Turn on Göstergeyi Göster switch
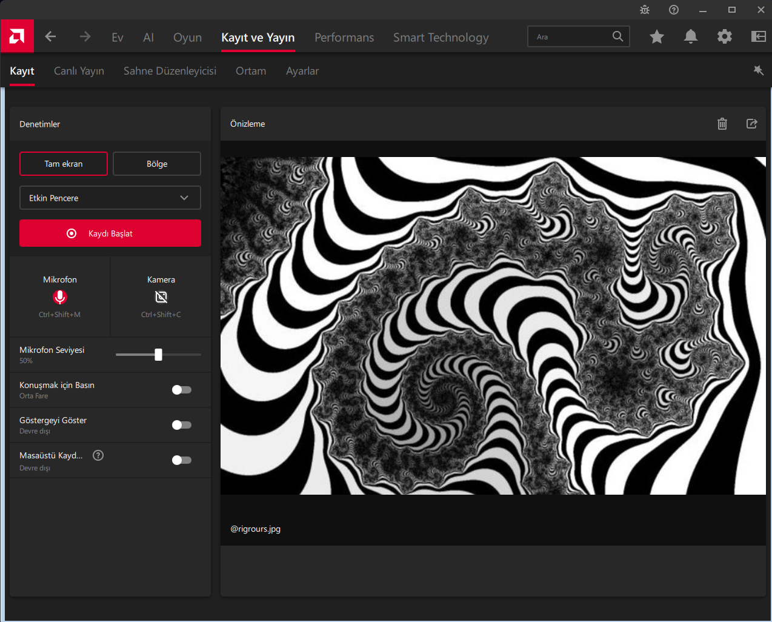Viewport: 772px width, 622px height. pos(181,425)
